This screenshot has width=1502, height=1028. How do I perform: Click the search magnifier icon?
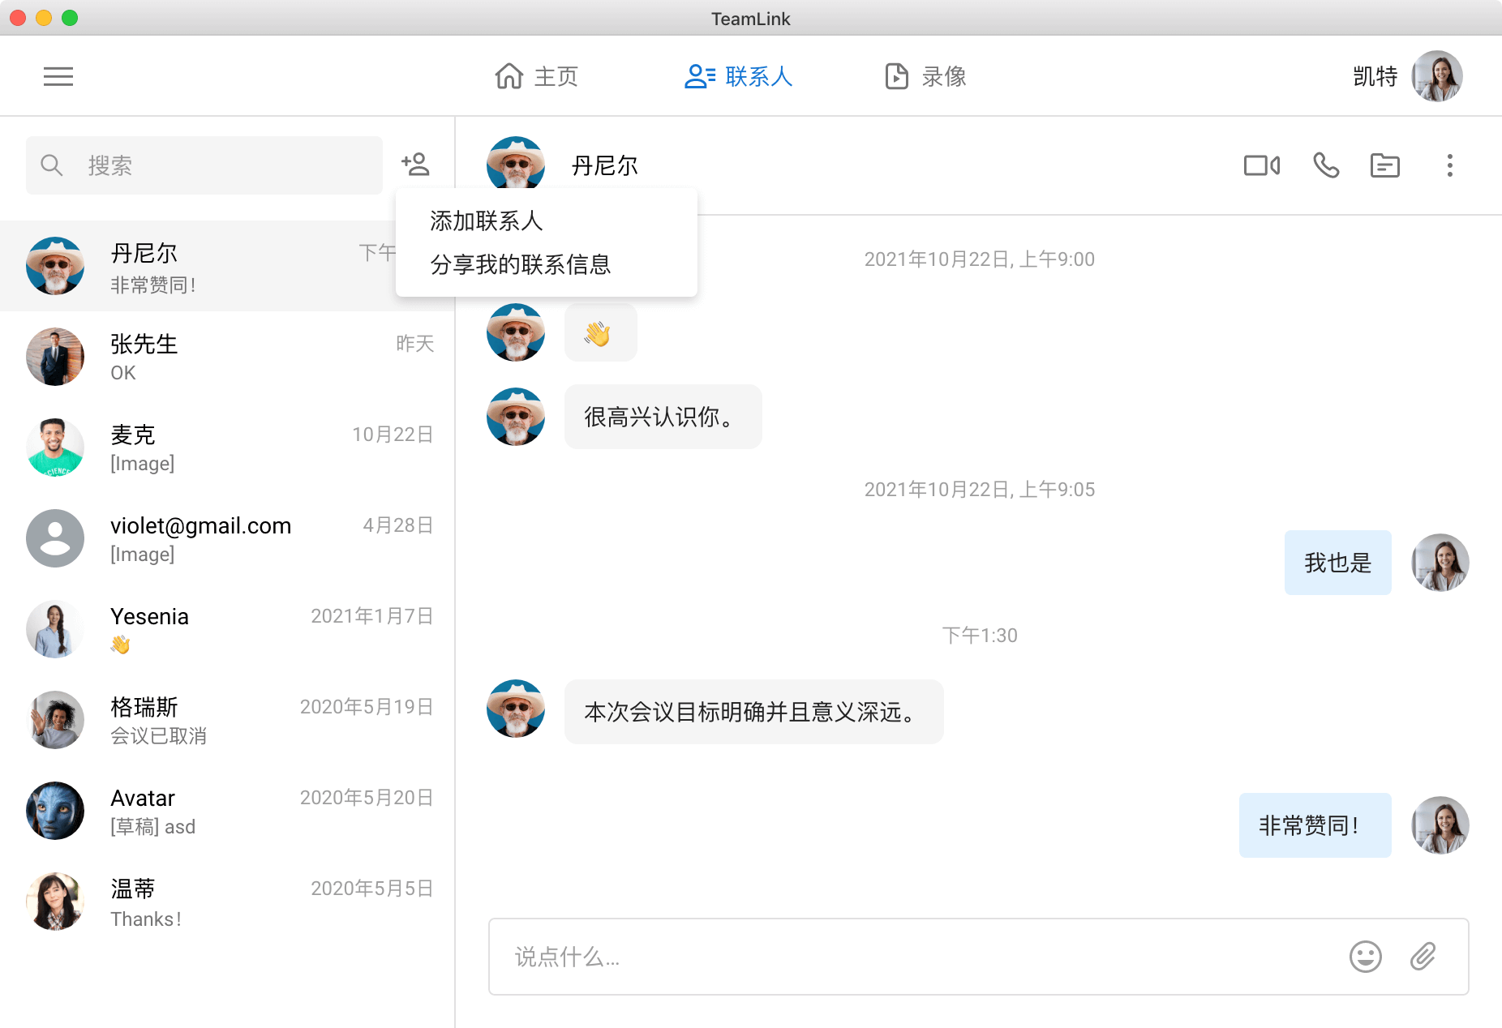click(52, 165)
